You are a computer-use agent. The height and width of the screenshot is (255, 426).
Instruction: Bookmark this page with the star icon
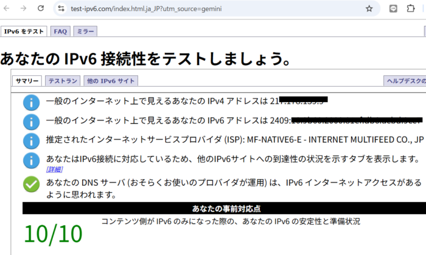(369, 8)
